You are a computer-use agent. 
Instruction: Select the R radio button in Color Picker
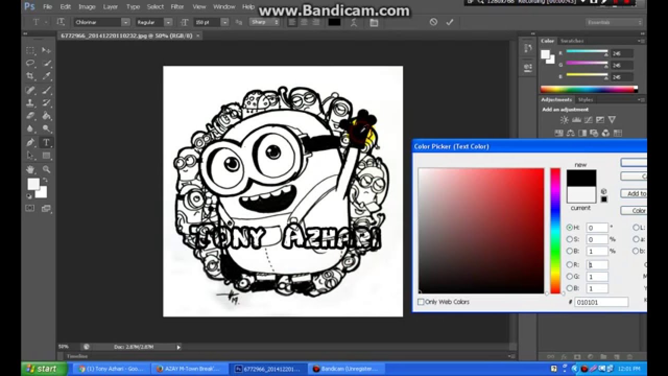(569, 265)
